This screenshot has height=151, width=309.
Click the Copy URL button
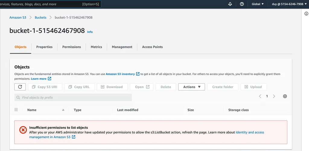[79, 87]
